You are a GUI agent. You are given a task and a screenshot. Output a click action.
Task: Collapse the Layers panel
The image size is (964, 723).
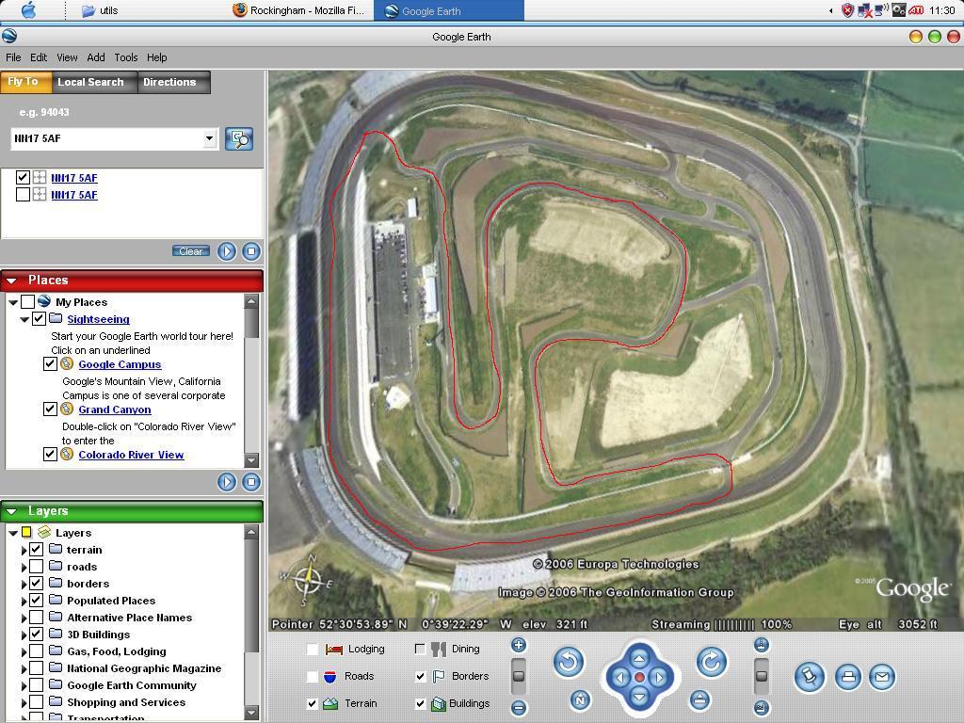[x=11, y=511]
